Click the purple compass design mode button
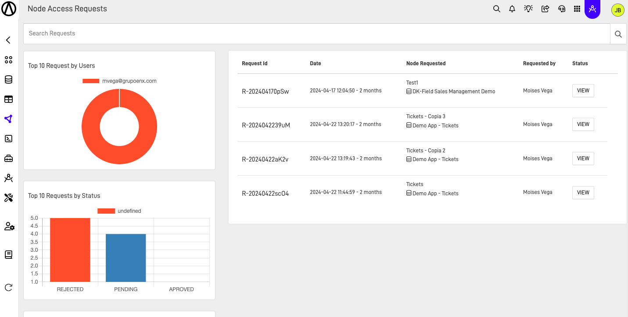Image resolution: width=628 pixels, height=317 pixels. (592, 9)
